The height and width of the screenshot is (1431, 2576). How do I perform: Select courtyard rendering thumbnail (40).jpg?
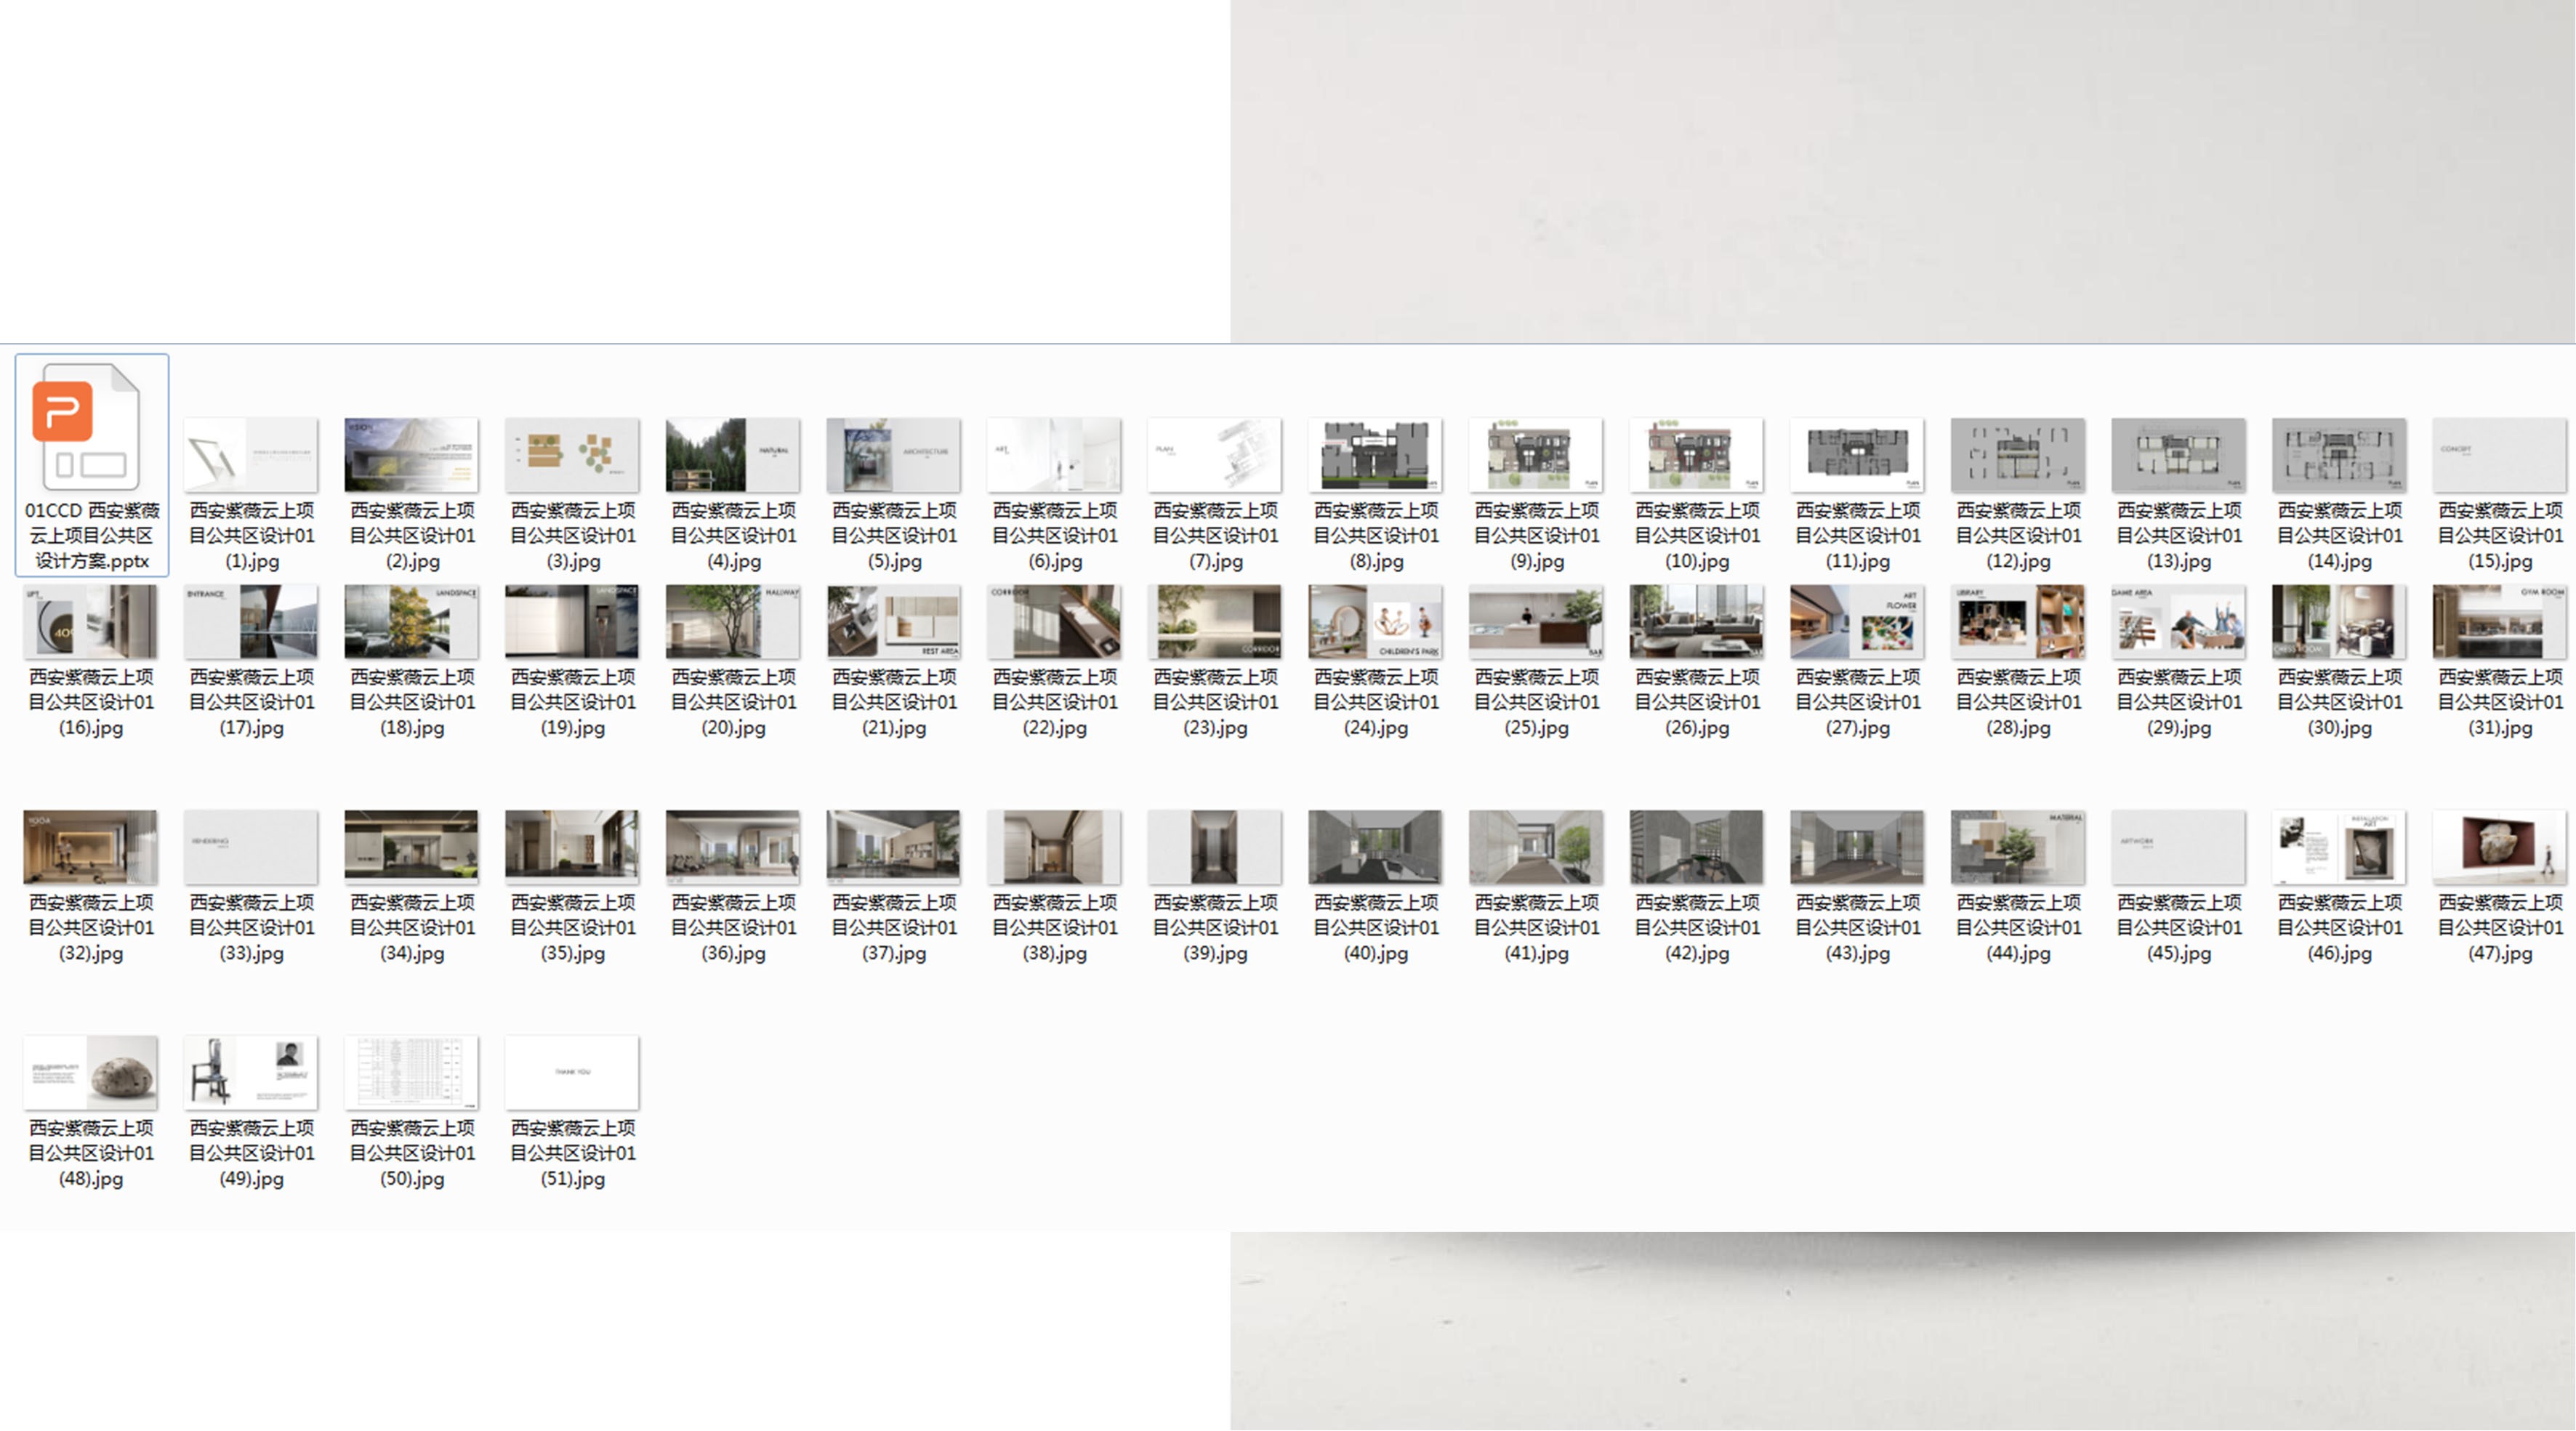tap(1376, 847)
